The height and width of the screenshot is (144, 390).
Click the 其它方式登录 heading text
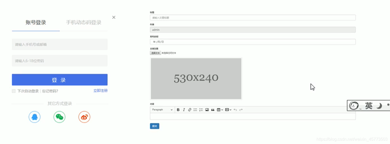pyautogui.click(x=60, y=104)
